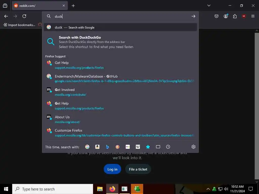
Task: Open the Get Involved suggestion
Action: click(120, 92)
